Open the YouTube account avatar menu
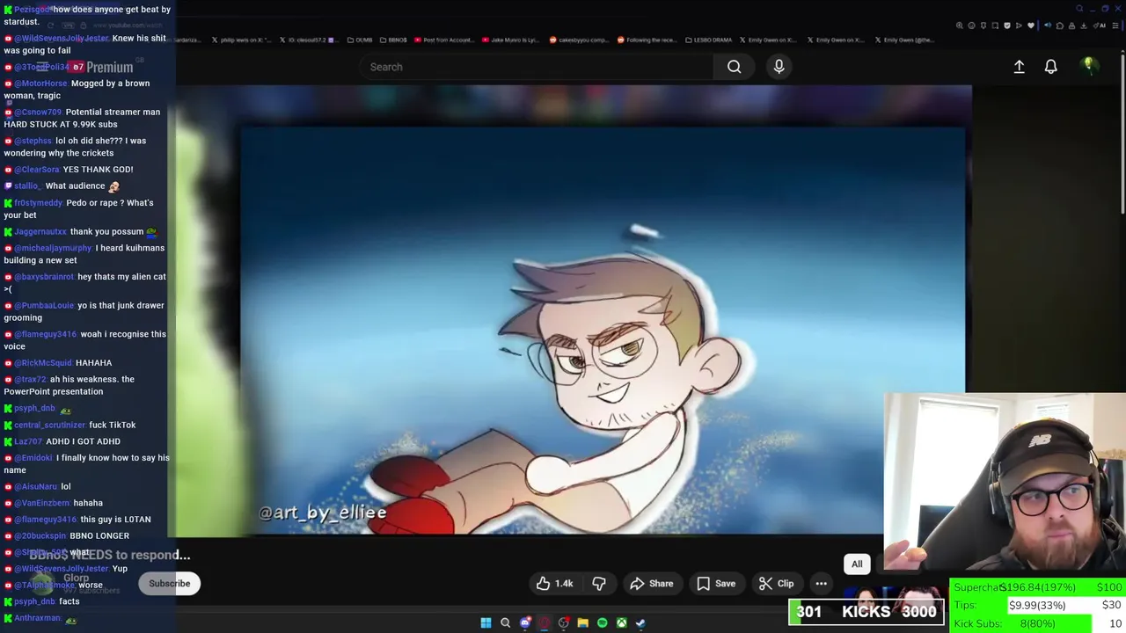 click(1088, 66)
